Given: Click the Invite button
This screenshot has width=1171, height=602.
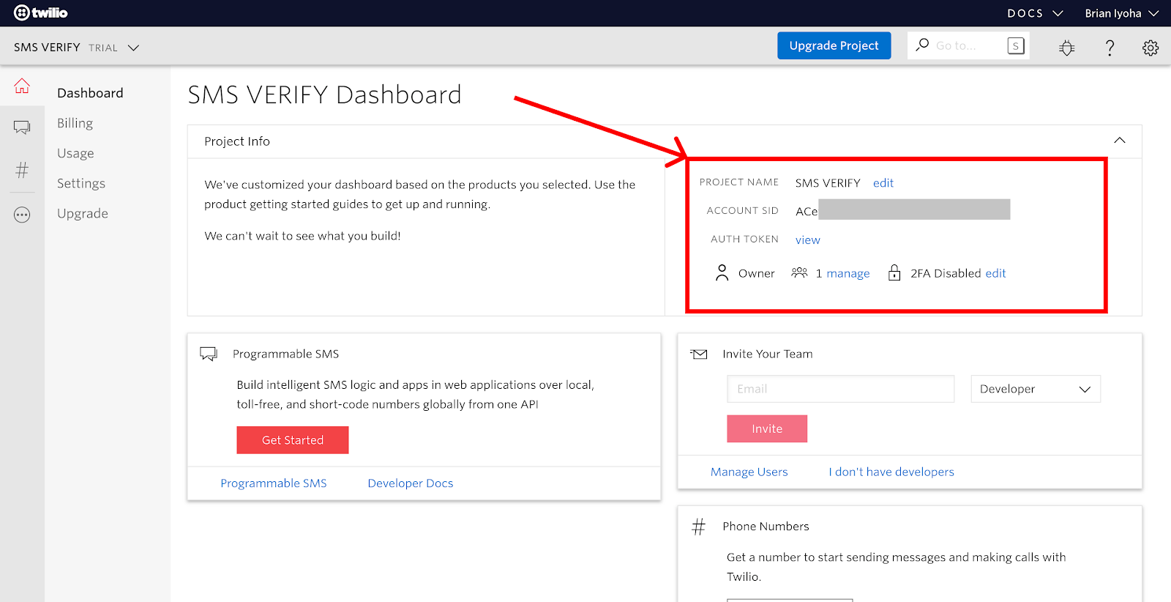Looking at the screenshot, I should 767,428.
